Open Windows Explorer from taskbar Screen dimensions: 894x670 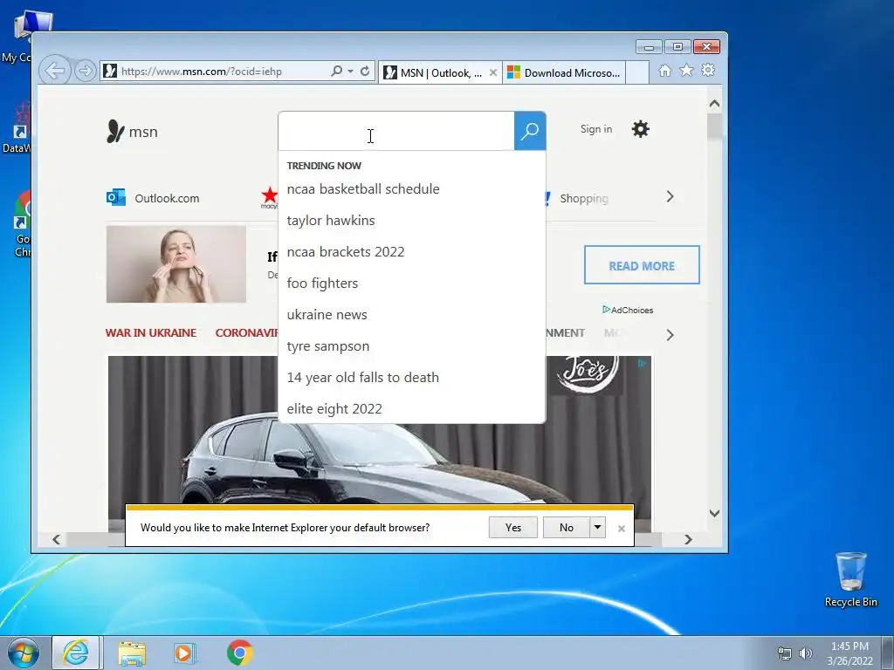point(132,653)
